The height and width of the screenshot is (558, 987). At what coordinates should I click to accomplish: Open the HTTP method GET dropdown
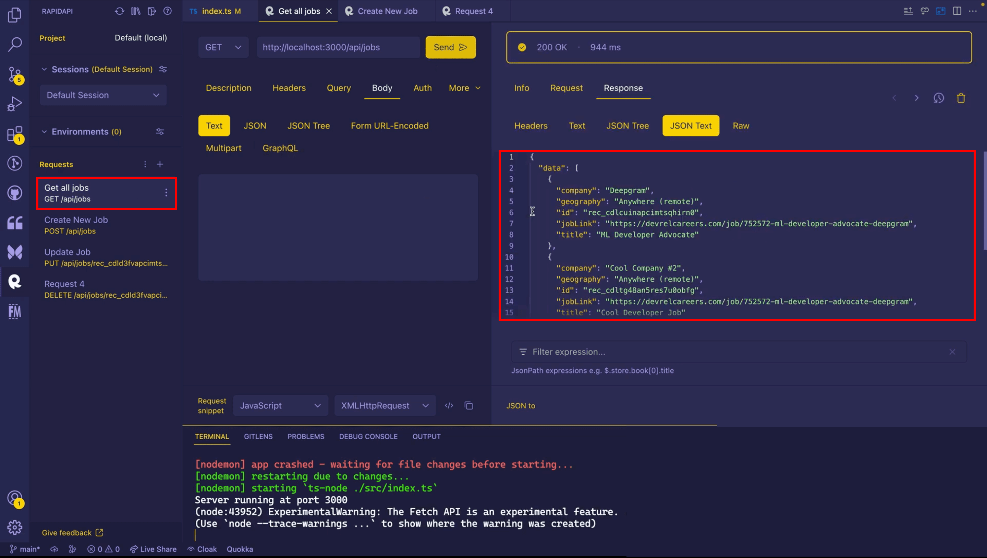pyautogui.click(x=223, y=47)
